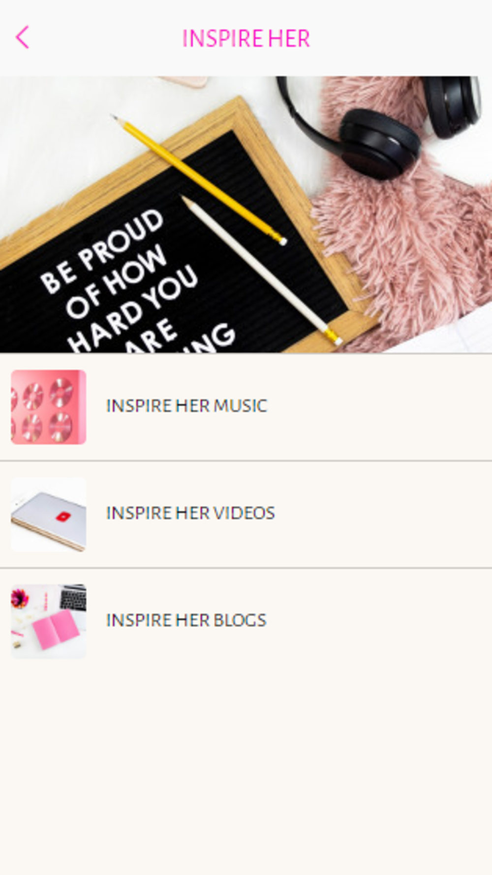Click the white pencil on the letter board

(x=262, y=271)
